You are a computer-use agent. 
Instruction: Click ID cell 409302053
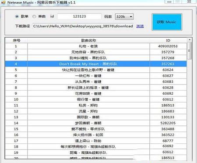(x=168, y=46)
